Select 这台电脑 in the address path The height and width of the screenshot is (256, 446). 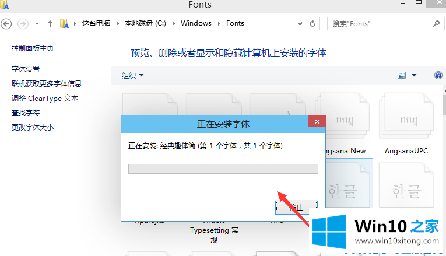pos(96,23)
